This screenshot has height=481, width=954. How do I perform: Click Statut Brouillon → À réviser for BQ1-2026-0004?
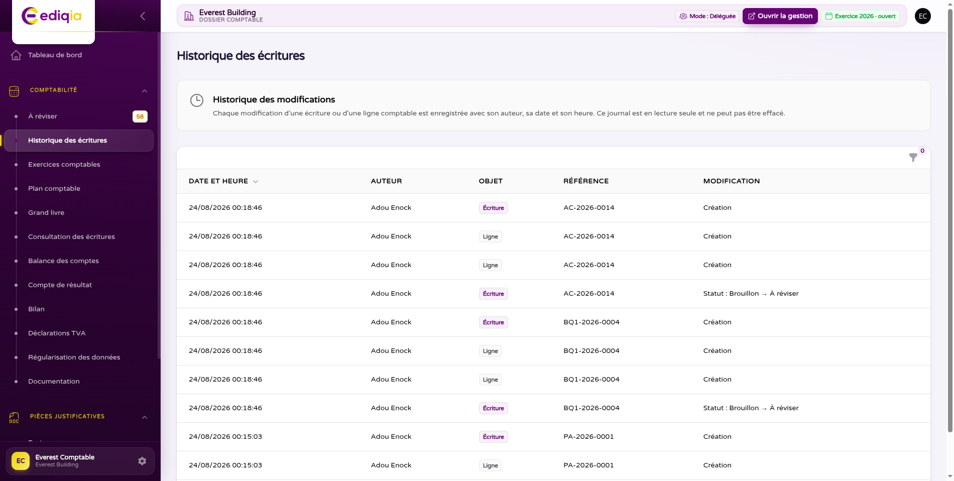tap(751, 408)
